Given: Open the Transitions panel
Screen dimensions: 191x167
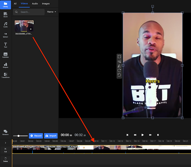Looking at the screenshot, I should tap(5, 75).
